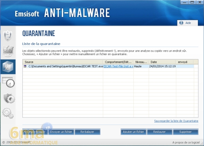
Task: Open the Aide help tab
Action: [187, 23]
